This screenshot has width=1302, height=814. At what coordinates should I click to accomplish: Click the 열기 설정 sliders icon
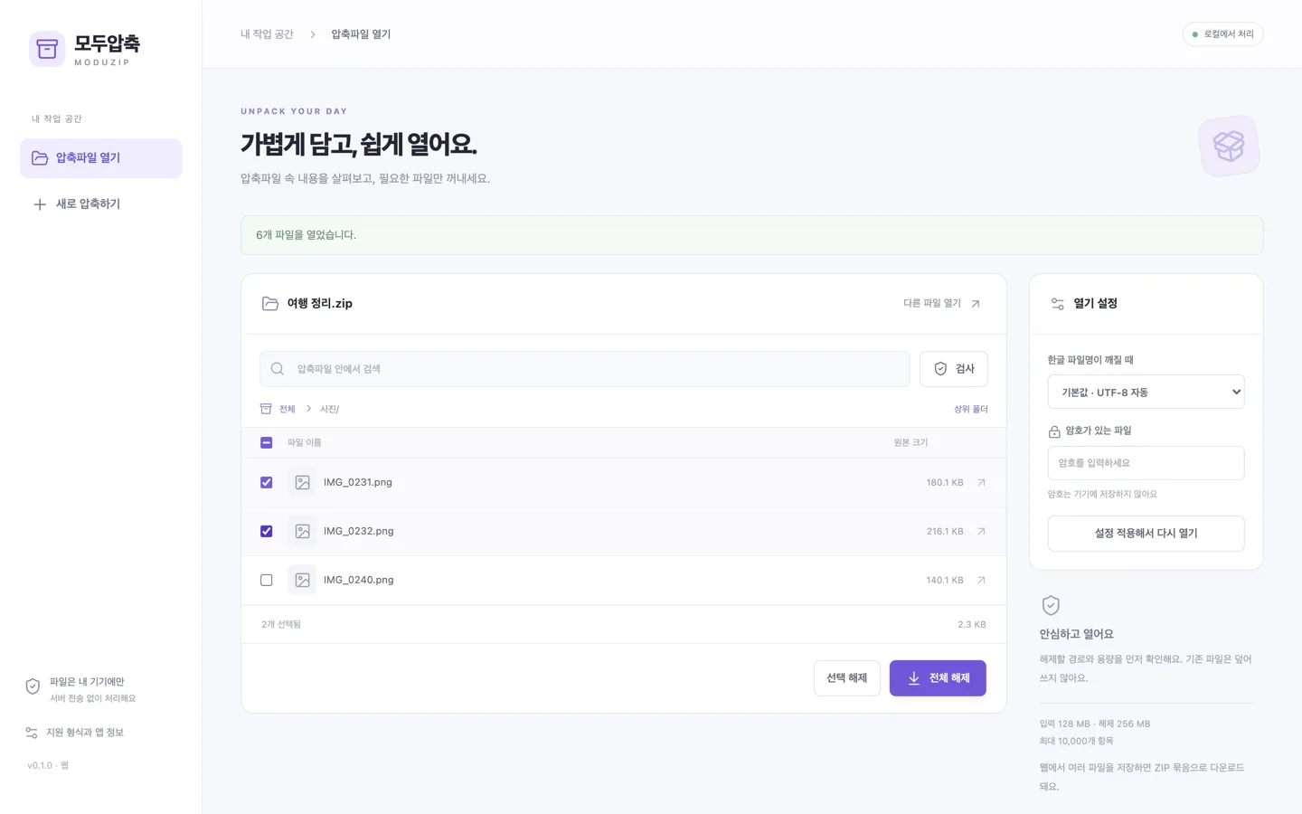pos(1057,304)
